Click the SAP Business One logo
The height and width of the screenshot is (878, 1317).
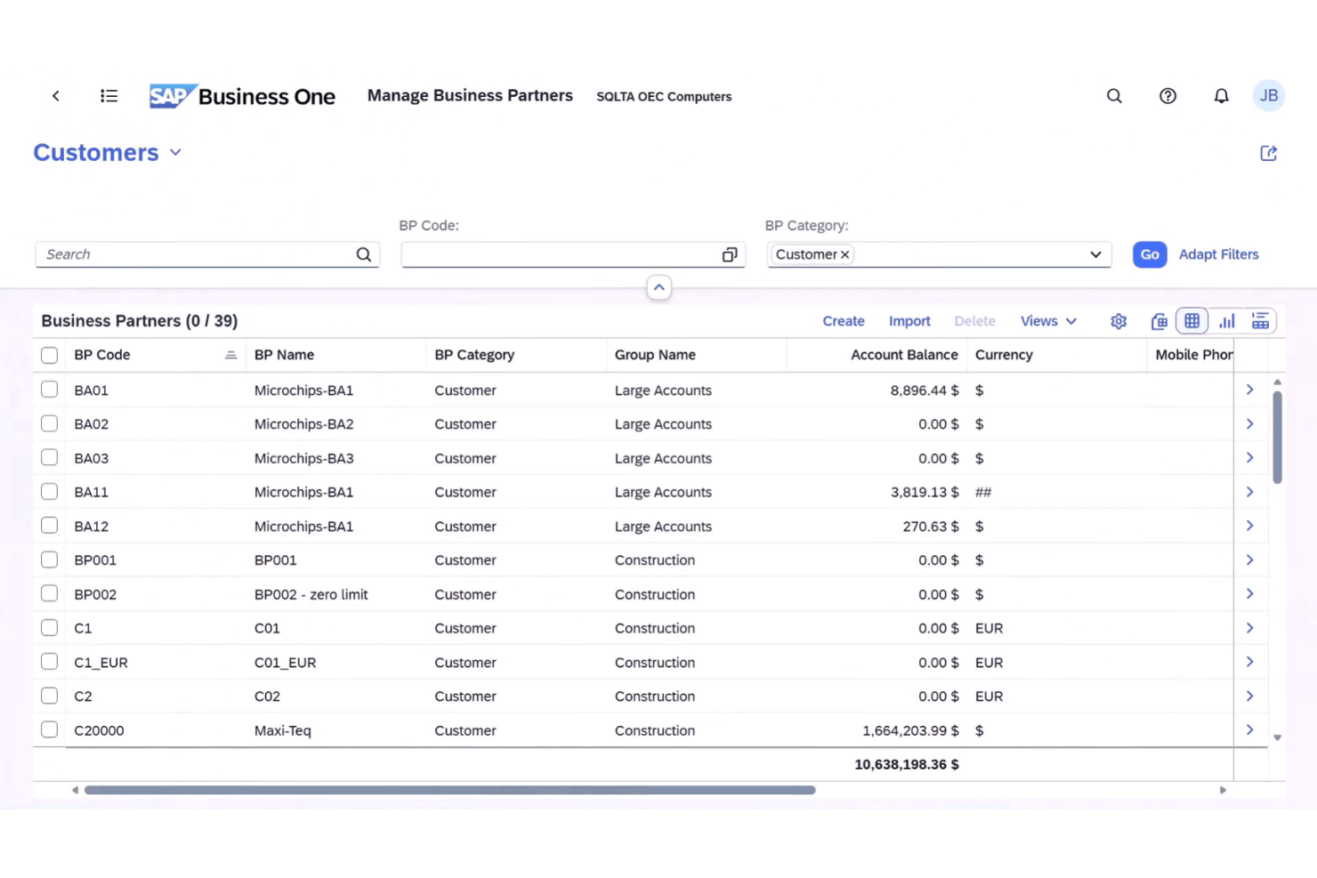click(x=242, y=96)
